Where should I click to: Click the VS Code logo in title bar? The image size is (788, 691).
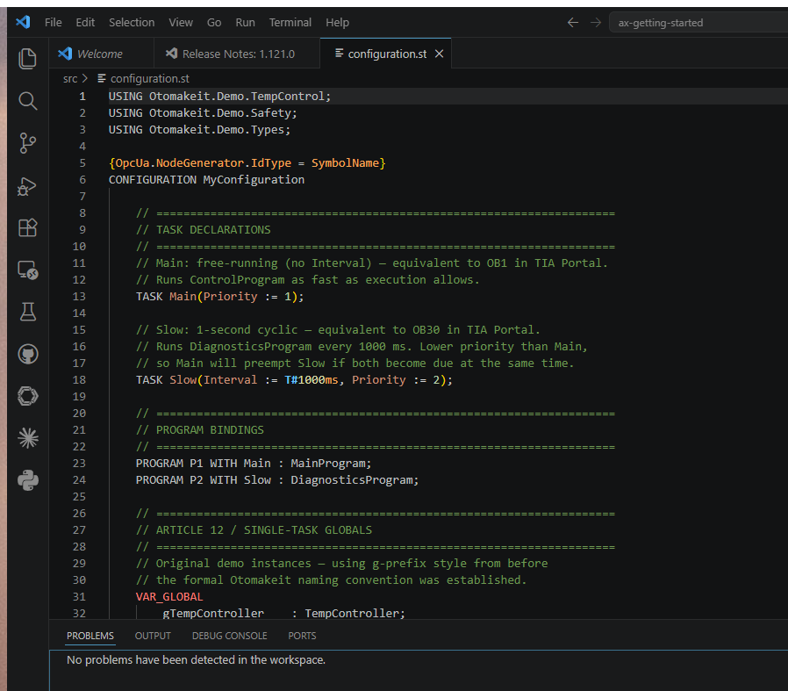[x=23, y=22]
